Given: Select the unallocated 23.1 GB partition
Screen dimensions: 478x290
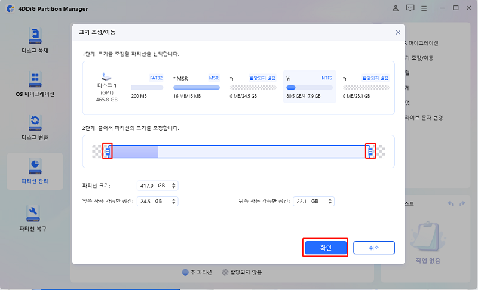Looking at the screenshot, I should click(366, 87).
